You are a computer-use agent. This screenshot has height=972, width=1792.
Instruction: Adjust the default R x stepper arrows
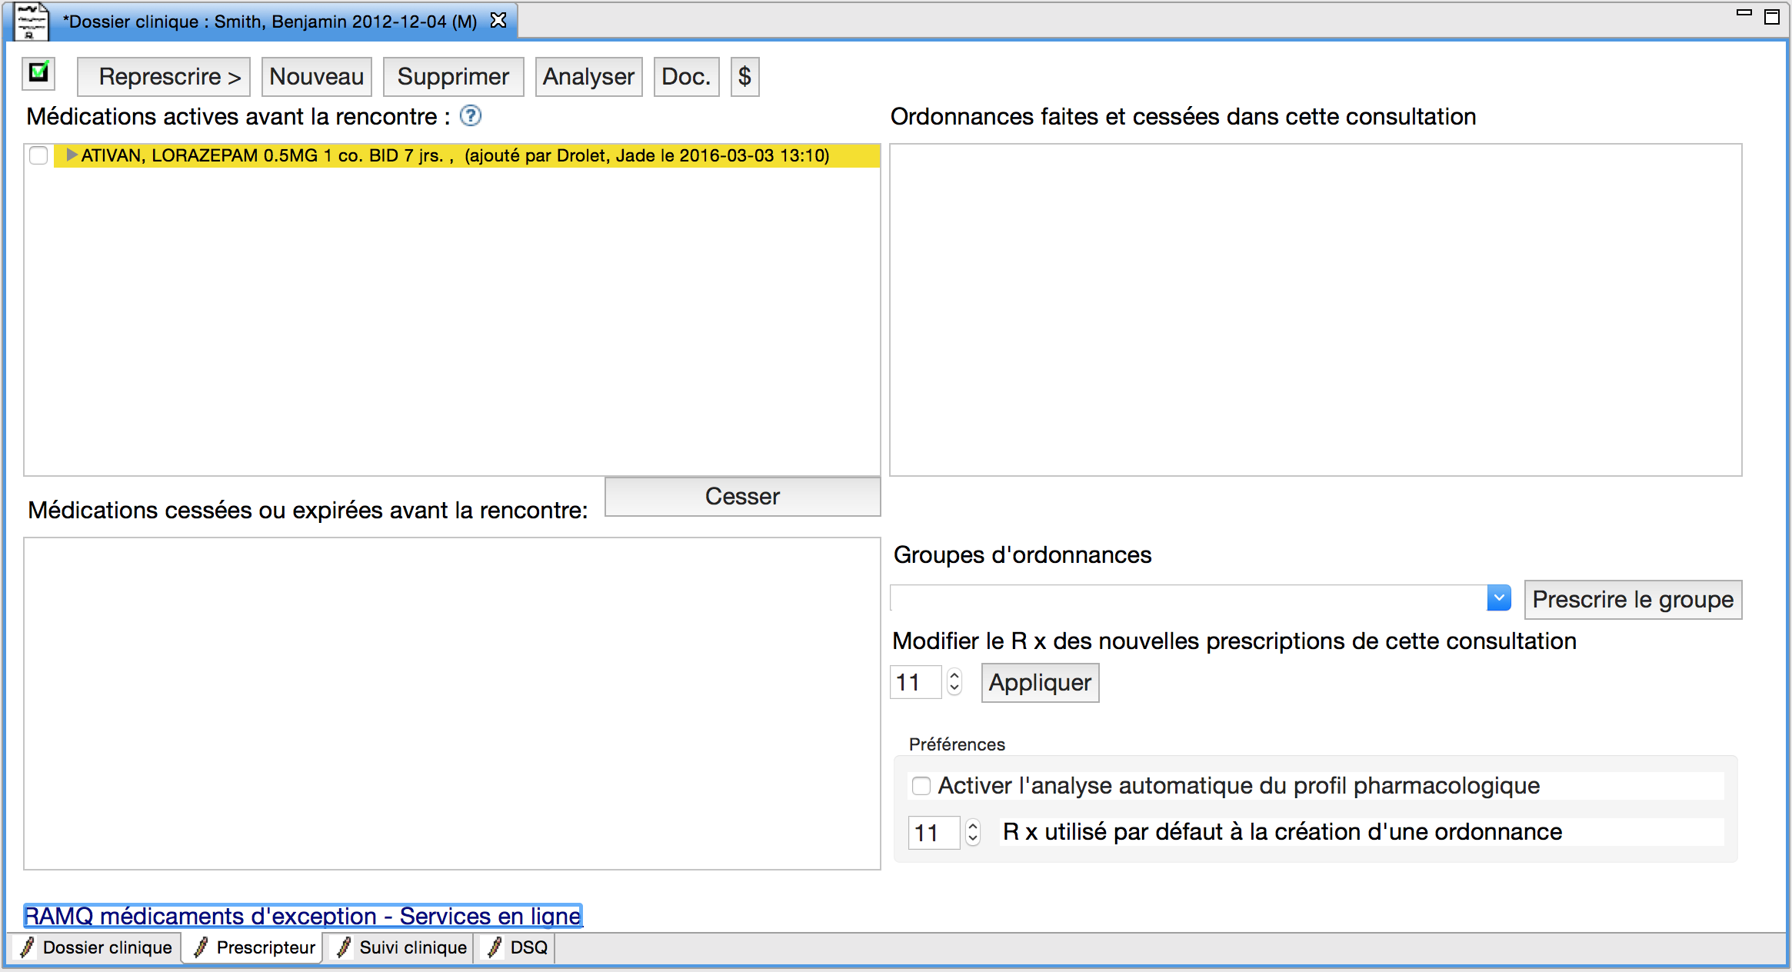pos(973,833)
